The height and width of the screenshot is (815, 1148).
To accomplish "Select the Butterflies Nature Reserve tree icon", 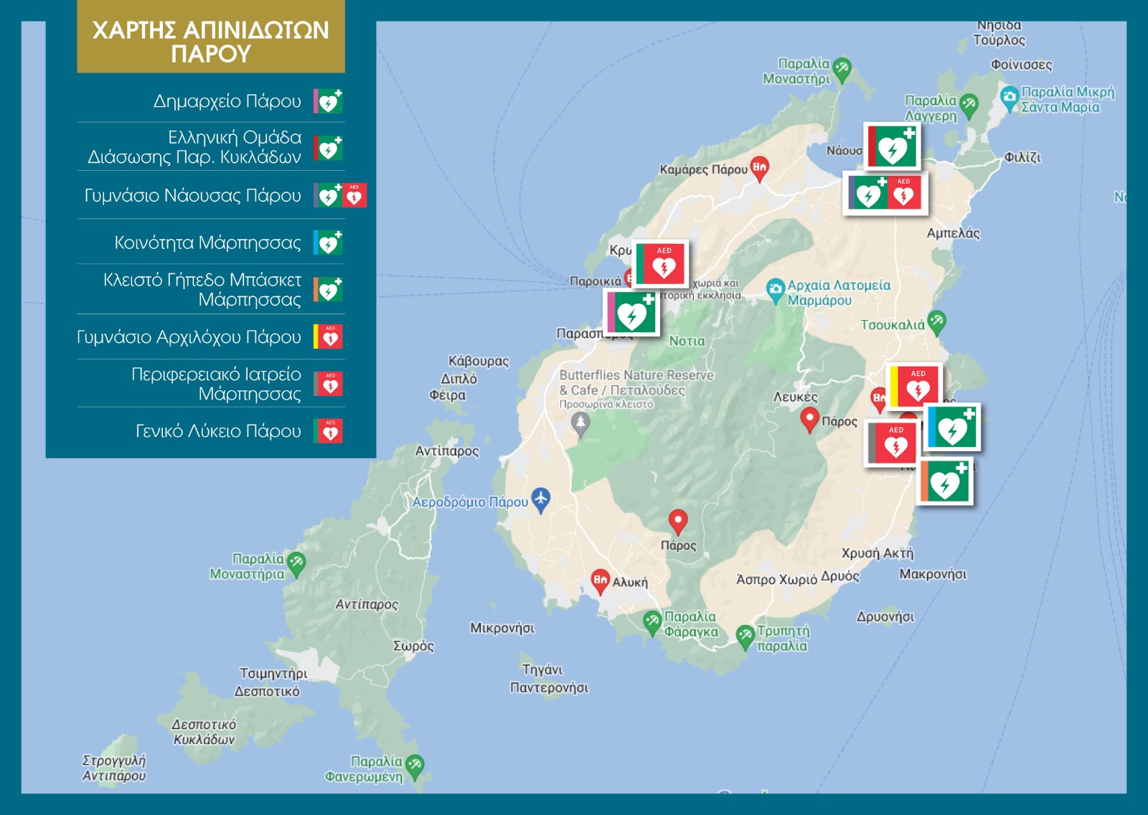I will click(x=580, y=424).
